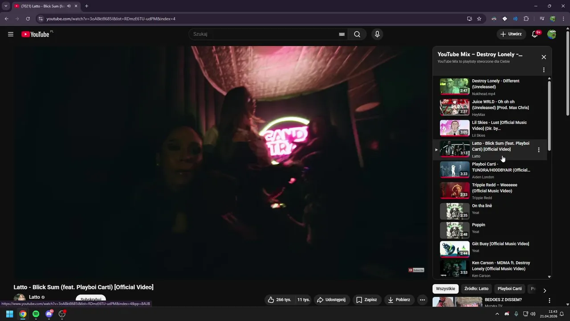Open Discord from the taskbar
This screenshot has height=321, width=570.
tap(49, 314)
